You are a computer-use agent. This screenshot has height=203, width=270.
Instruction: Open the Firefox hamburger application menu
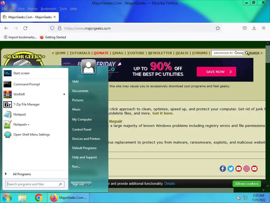(x=263, y=28)
